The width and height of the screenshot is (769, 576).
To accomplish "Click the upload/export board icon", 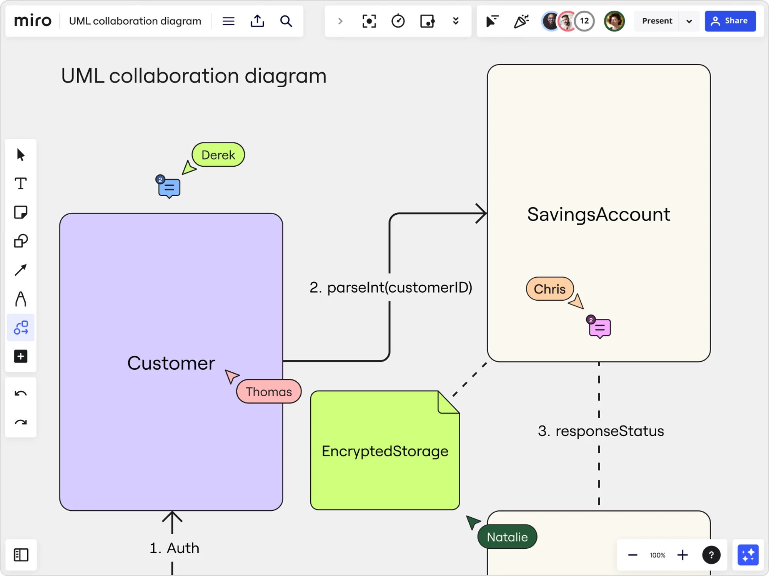I will [257, 21].
